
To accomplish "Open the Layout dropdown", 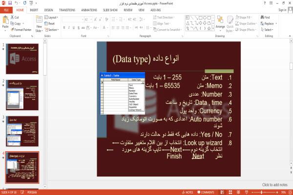I will [x=51, y=18].
